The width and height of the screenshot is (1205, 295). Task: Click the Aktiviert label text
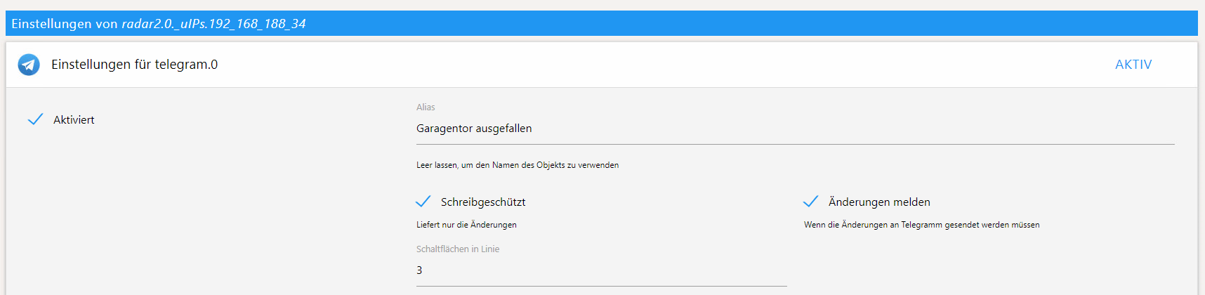pyautogui.click(x=74, y=120)
